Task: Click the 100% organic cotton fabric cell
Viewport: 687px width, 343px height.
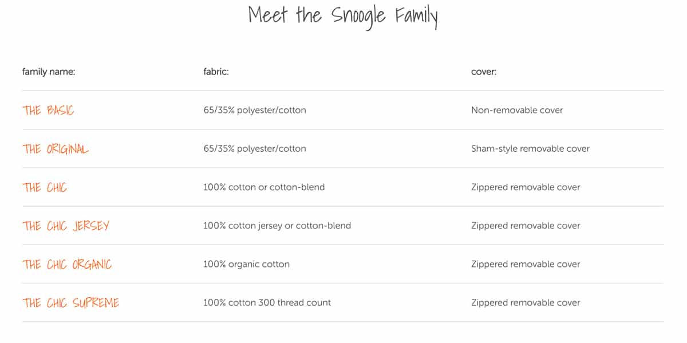Action: tap(246, 264)
